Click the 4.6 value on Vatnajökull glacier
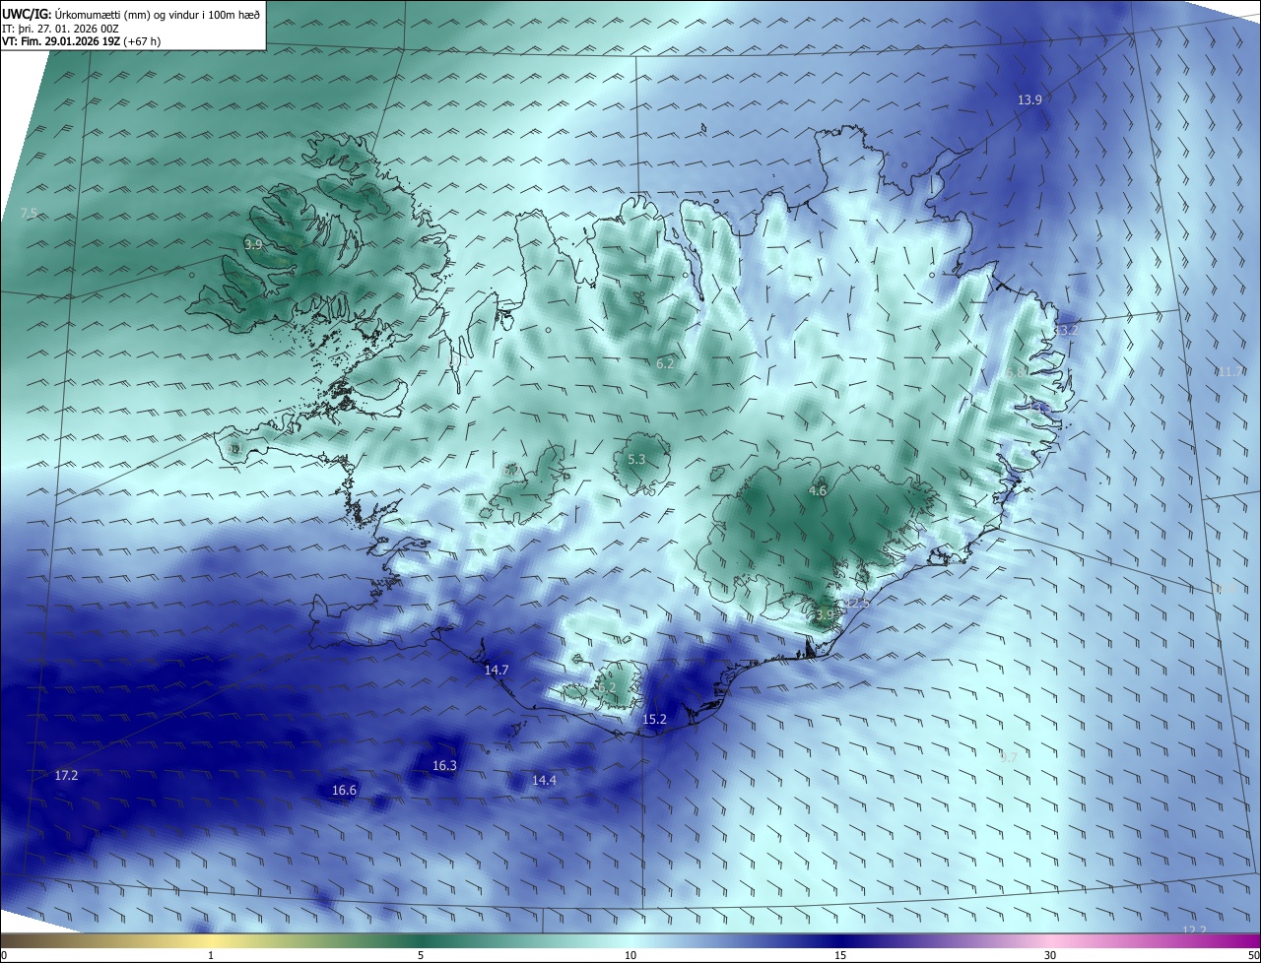Image resolution: width=1261 pixels, height=963 pixels. click(818, 490)
